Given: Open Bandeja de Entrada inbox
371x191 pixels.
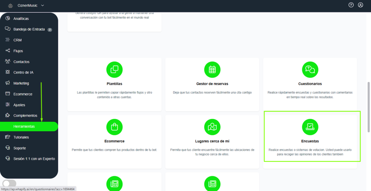Looking at the screenshot, I should (29, 29).
